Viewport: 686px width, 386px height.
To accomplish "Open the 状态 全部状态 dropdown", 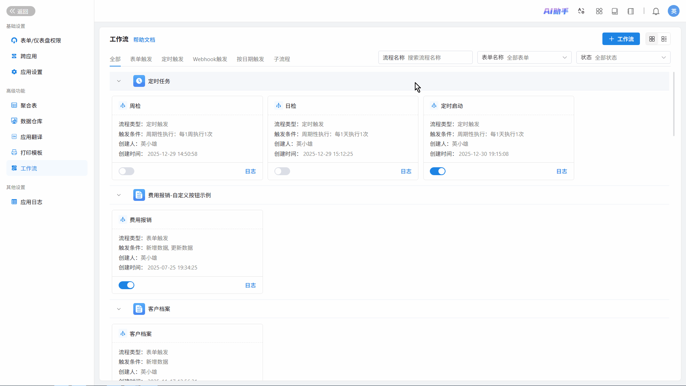I will [623, 58].
